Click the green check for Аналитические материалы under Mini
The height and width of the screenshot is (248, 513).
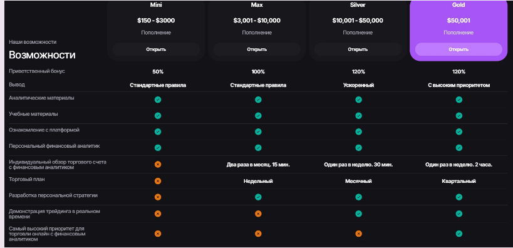click(x=158, y=100)
